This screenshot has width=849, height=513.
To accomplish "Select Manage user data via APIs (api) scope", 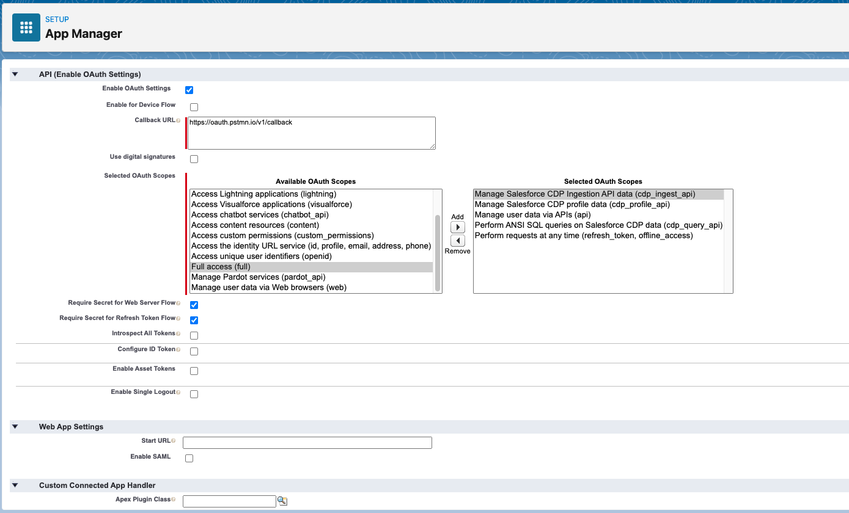I will point(598,215).
